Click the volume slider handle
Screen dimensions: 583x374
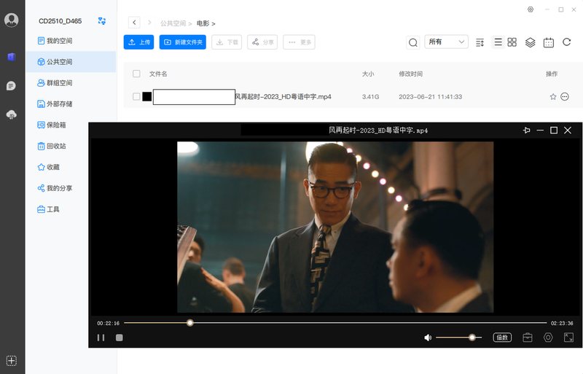click(472, 338)
